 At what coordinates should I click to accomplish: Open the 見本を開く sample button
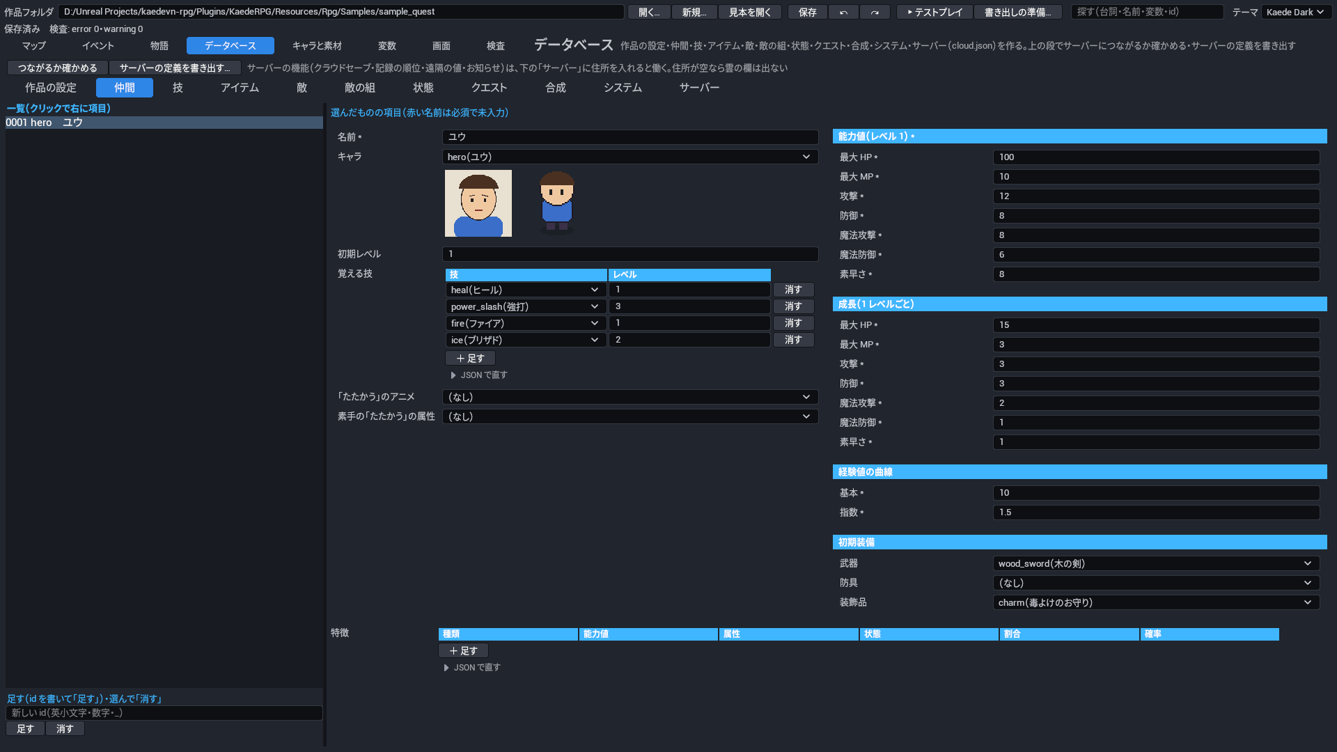pyautogui.click(x=750, y=12)
